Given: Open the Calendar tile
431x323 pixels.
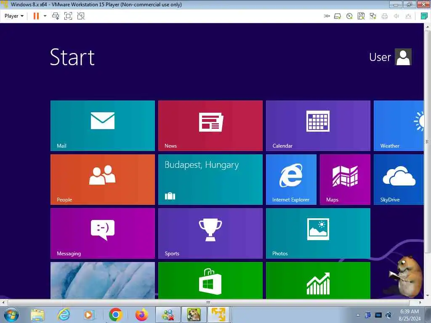Looking at the screenshot, I should (318, 125).
